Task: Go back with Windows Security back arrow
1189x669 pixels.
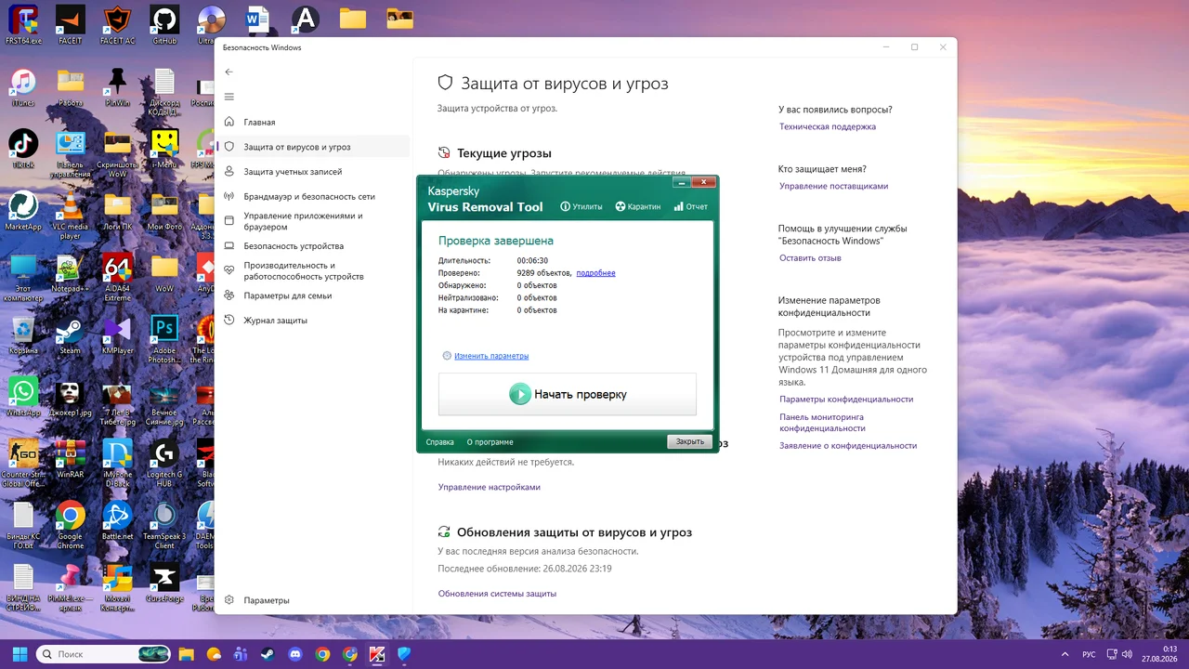Action: [x=229, y=72]
